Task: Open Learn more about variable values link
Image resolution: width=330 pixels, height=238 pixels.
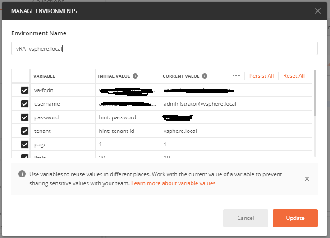Action: point(173,183)
